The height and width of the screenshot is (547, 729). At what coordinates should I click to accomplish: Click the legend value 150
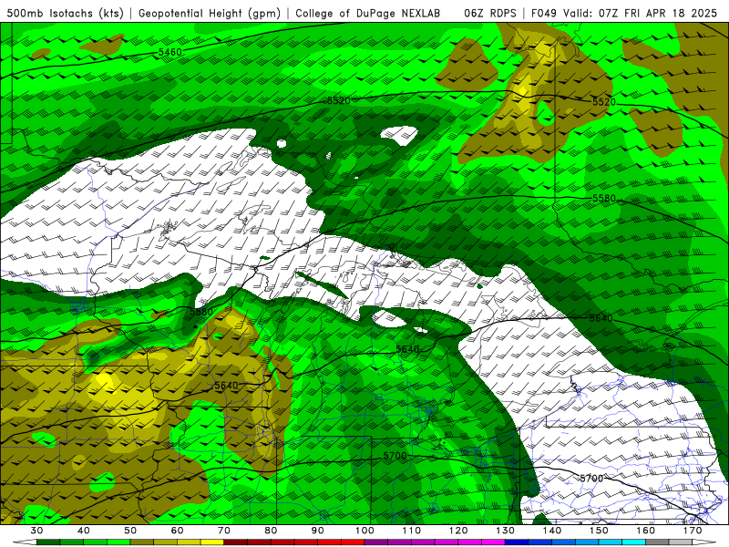599,531
